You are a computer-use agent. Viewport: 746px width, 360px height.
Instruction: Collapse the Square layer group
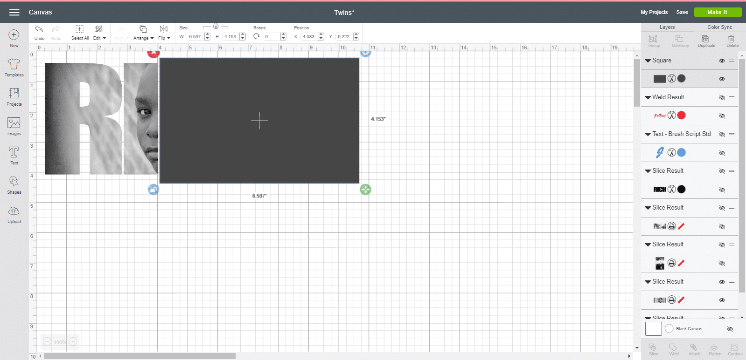[648, 61]
